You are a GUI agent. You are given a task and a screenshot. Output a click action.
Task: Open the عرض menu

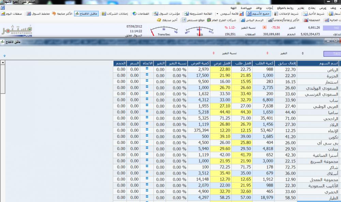pyautogui.click(x=323, y=8)
